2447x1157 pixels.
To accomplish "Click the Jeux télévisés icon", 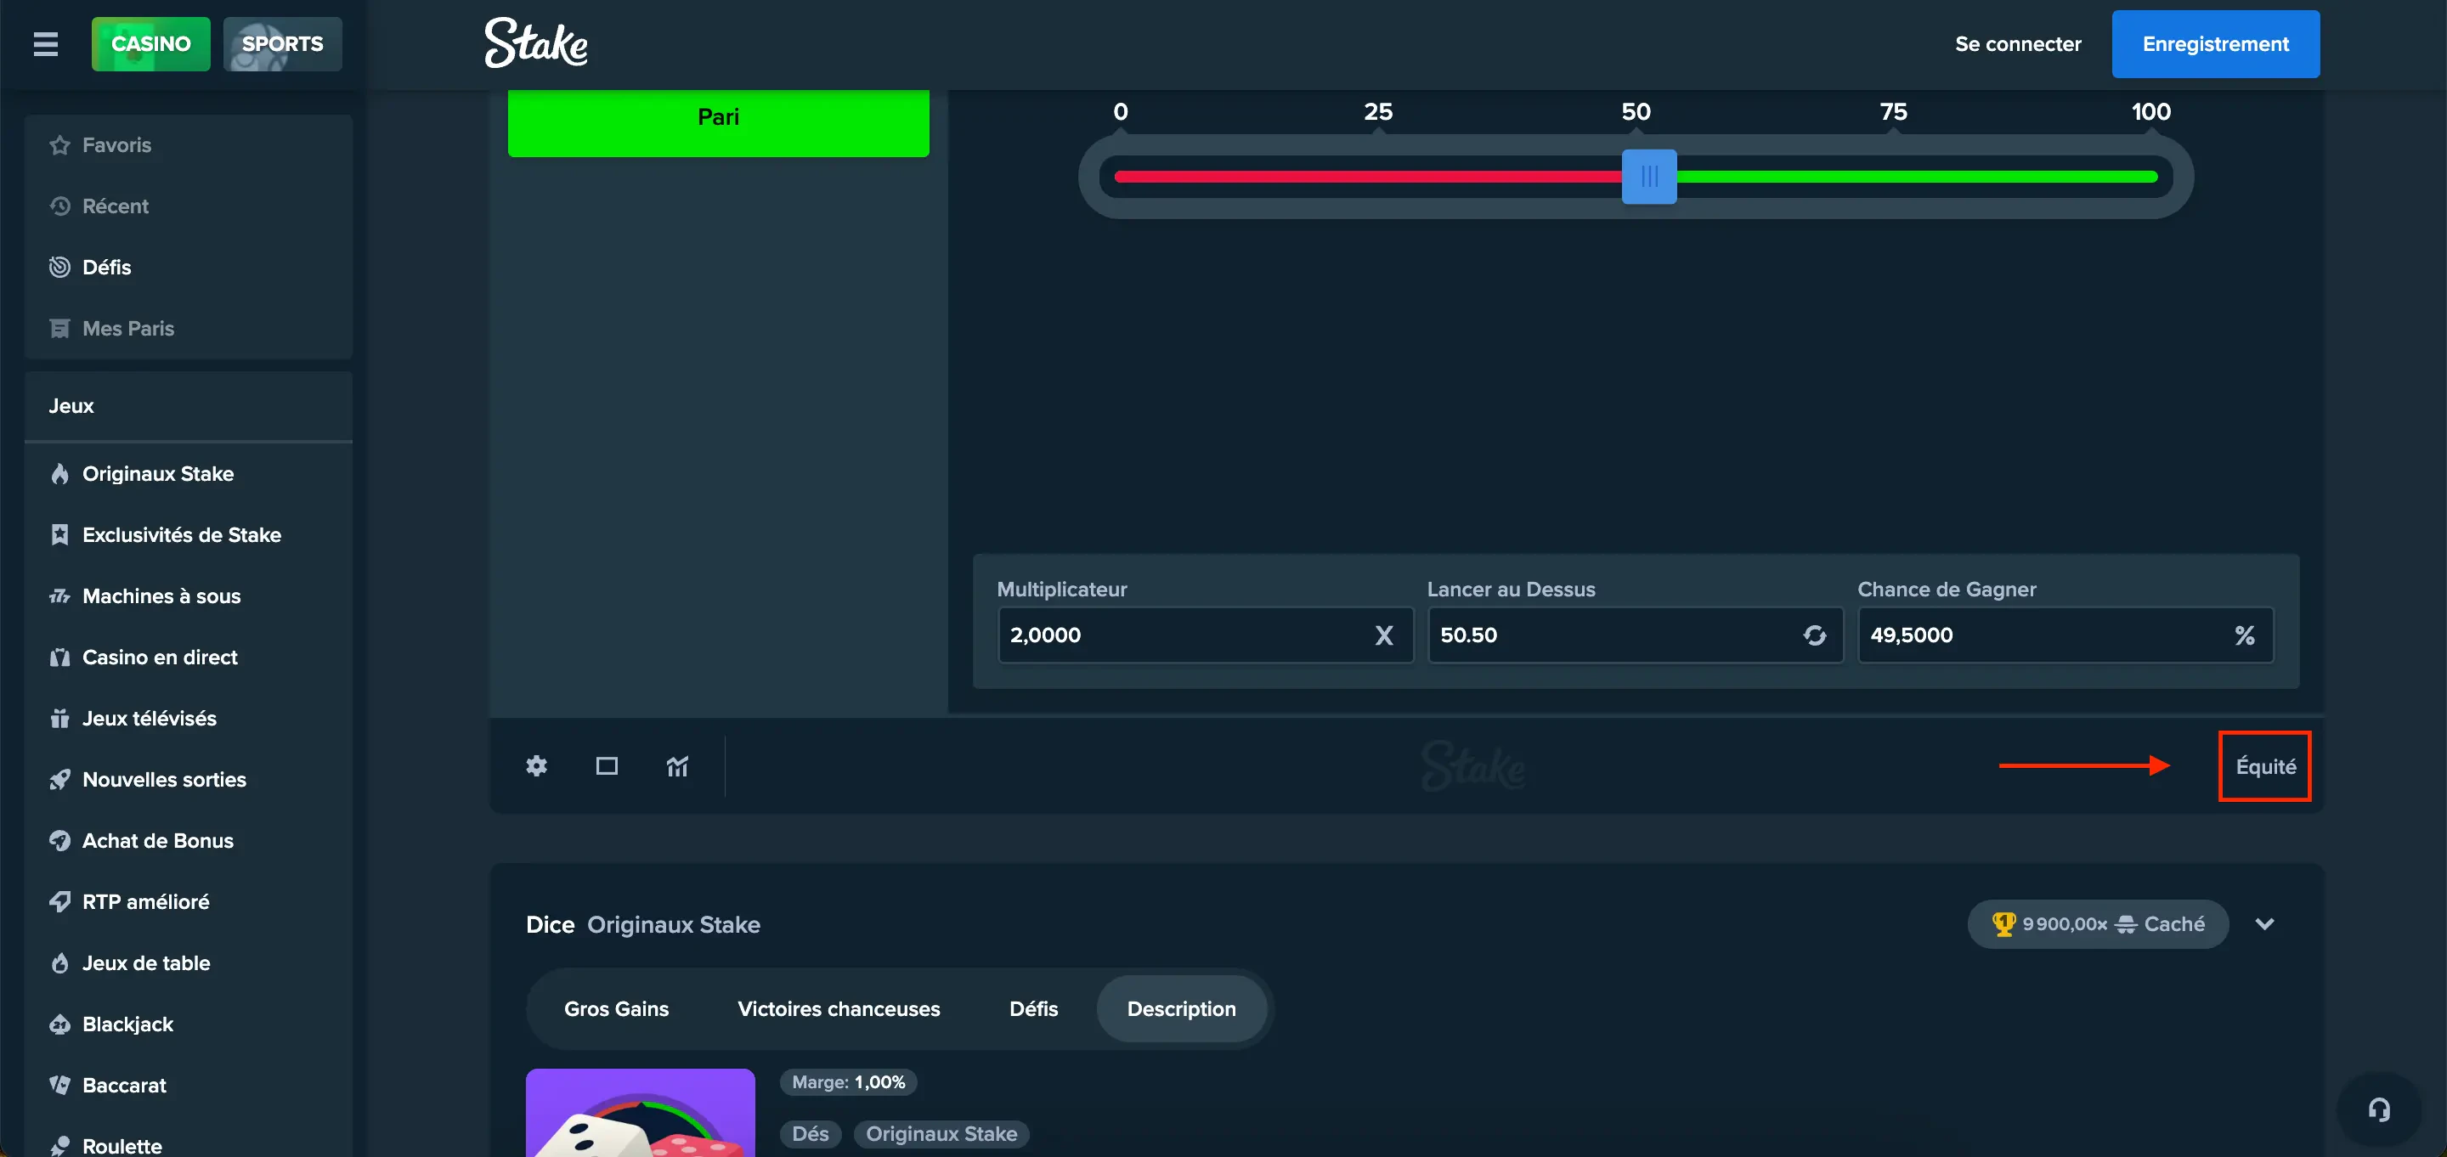I will click(59, 718).
